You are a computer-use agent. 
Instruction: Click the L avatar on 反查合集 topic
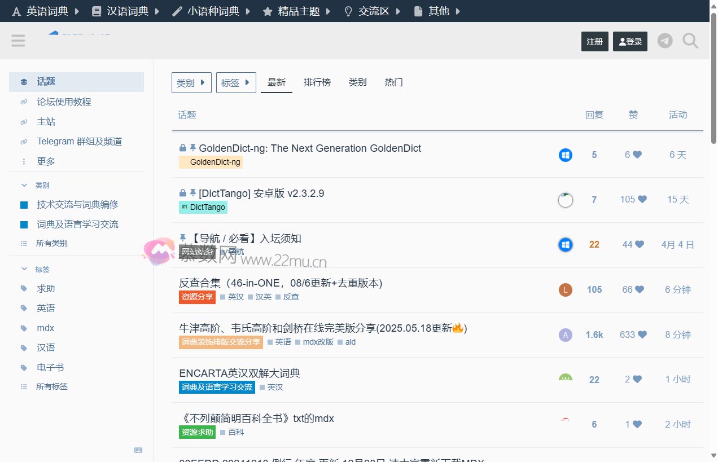[565, 289]
